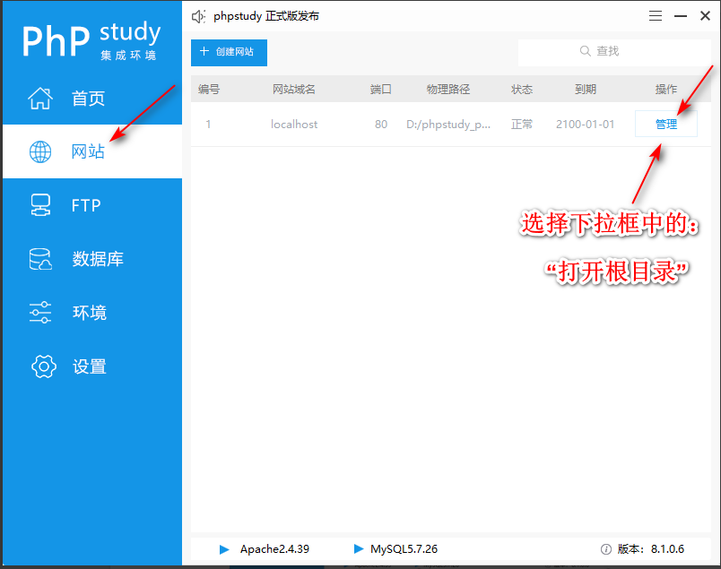
Task: Click the play icon beside MySQL5.7.26
Action: click(359, 548)
